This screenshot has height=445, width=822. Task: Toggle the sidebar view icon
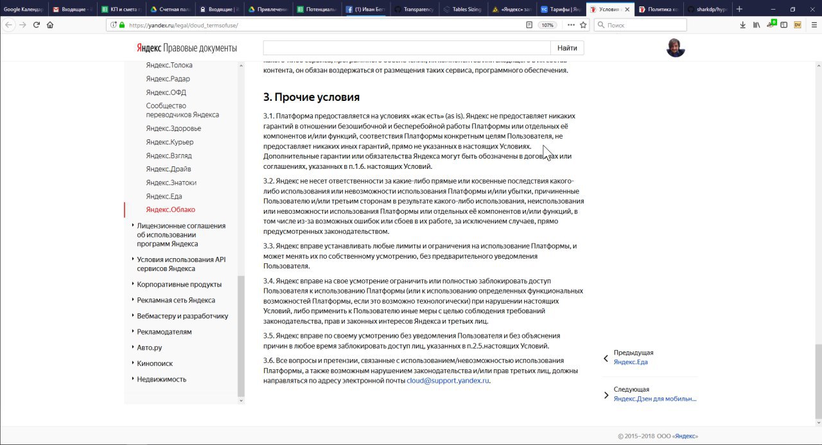tap(784, 24)
